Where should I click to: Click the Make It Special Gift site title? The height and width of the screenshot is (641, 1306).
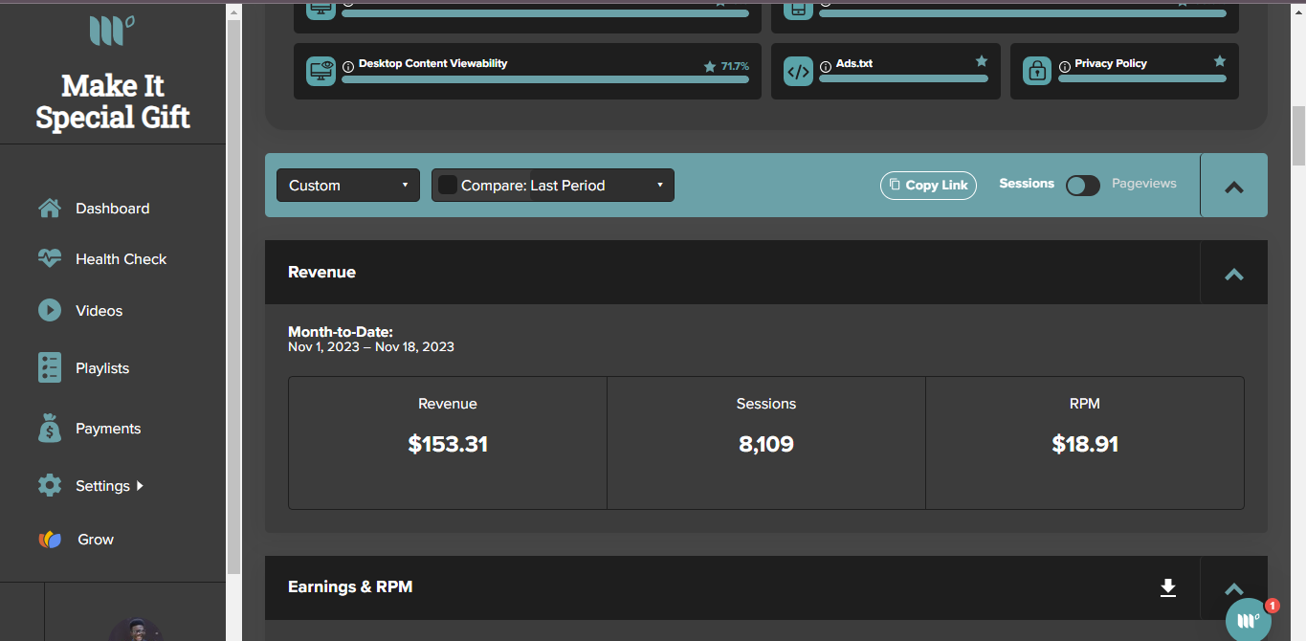tap(113, 101)
